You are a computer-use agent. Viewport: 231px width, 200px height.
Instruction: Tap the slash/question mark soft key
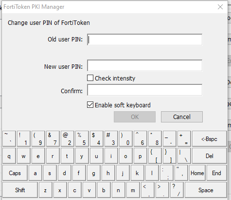coord(177,190)
